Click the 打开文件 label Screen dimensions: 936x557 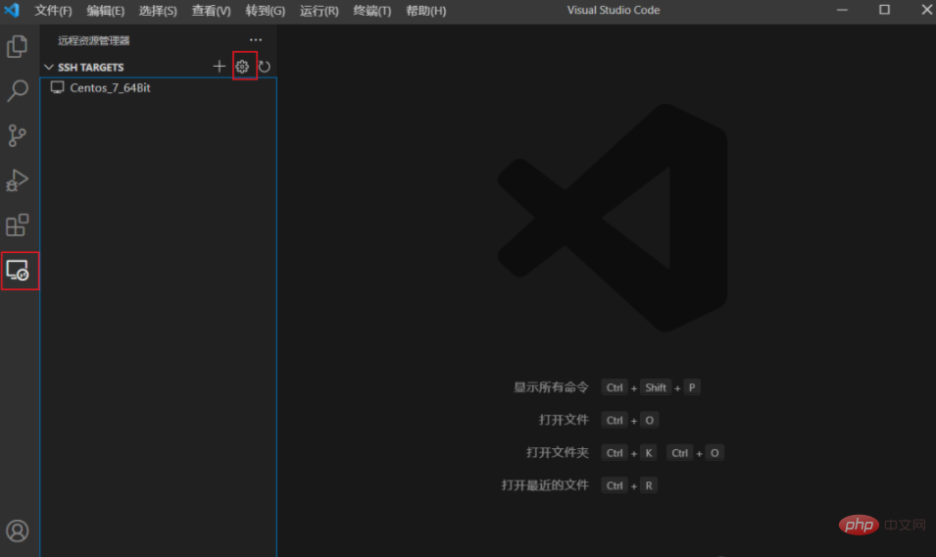(x=564, y=420)
